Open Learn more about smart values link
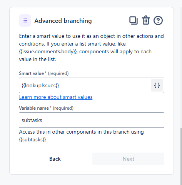 pyautogui.click(x=56, y=97)
